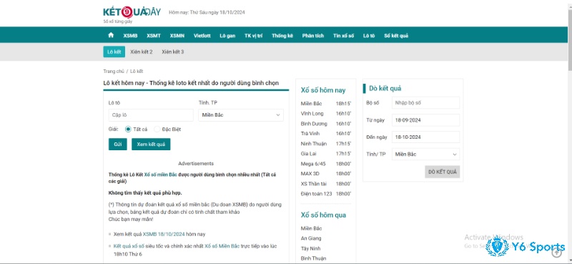The height and width of the screenshot is (264, 572).
Task: Open the XSMB 18/10/2024 link
Action: [164, 234]
